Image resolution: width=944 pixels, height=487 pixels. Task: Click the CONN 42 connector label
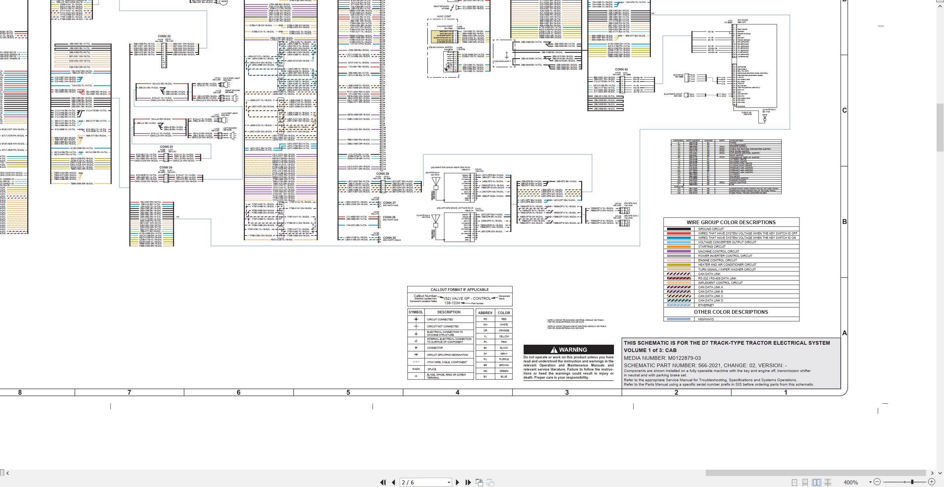click(x=621, y=69)
